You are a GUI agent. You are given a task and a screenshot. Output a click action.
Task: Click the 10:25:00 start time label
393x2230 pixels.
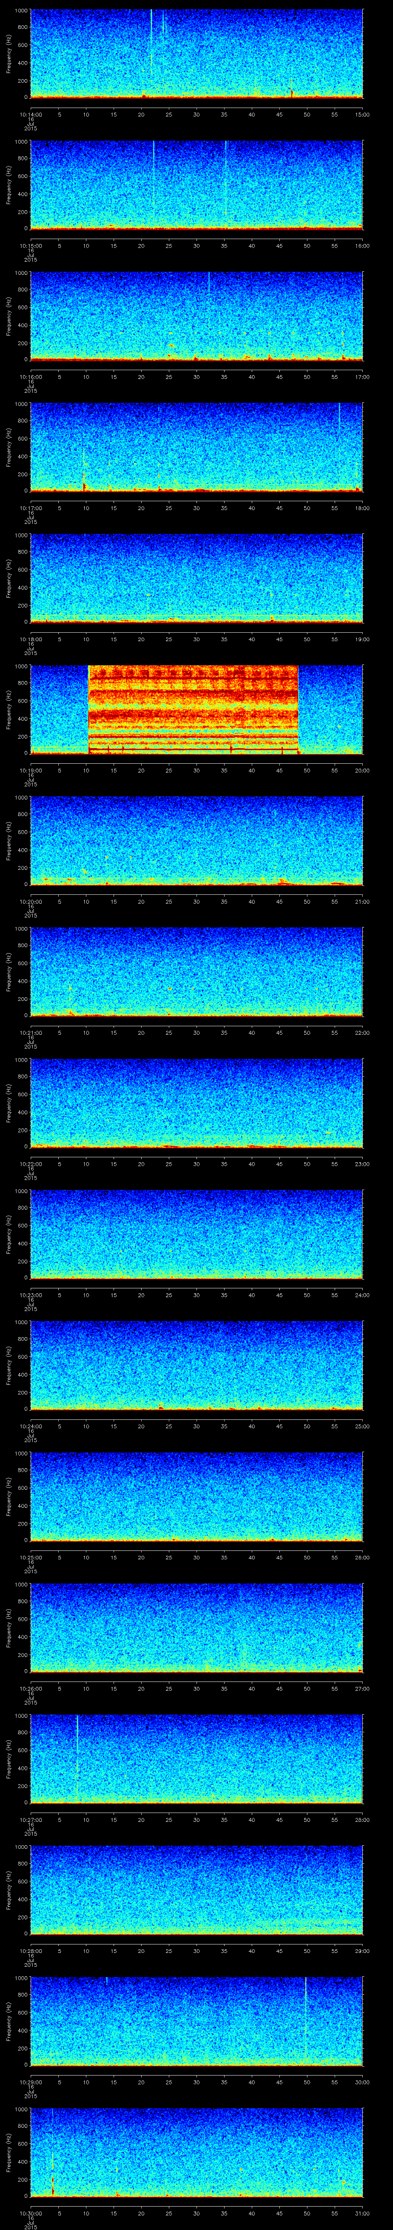click(30, 1557)
